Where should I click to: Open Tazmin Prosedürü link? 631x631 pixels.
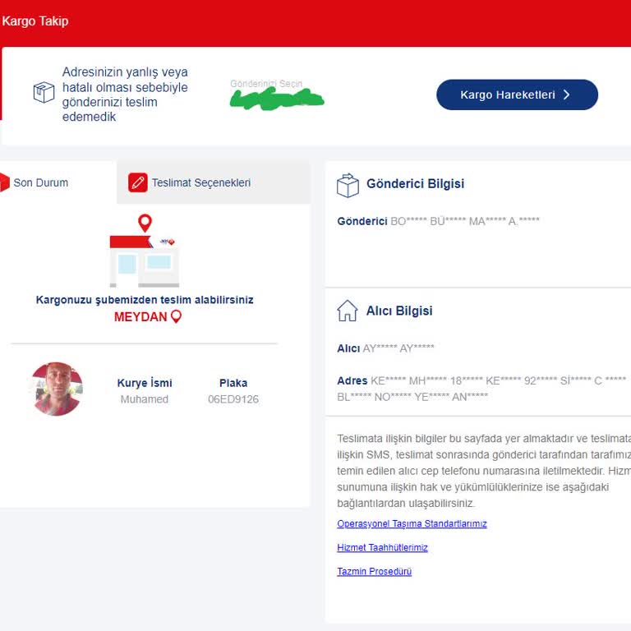[x=375, y=572]
